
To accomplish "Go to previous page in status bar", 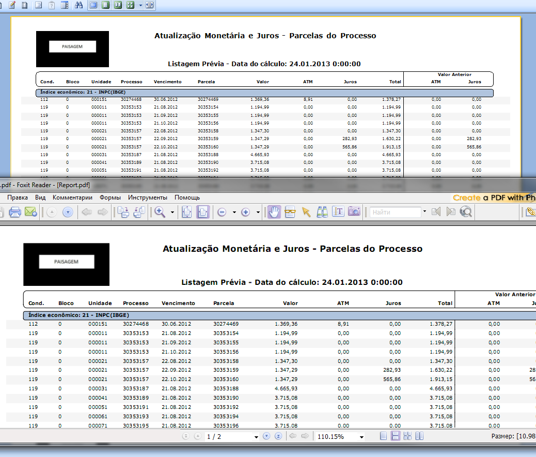I will (198, 436).
